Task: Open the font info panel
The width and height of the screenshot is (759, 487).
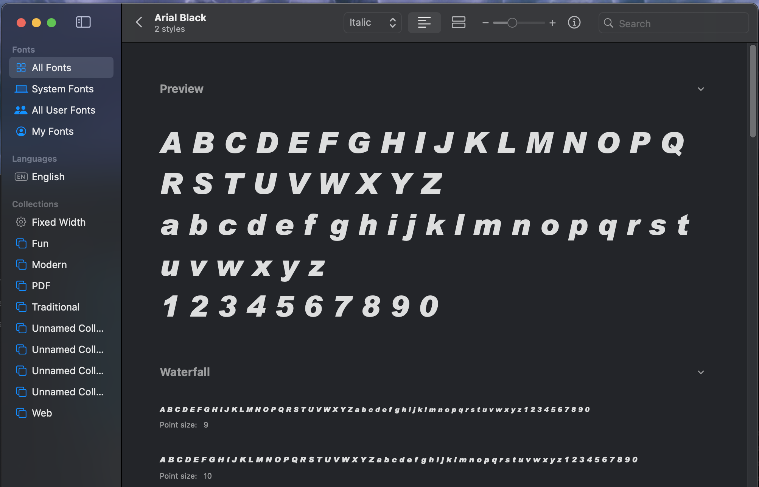Action: point(574,22)
